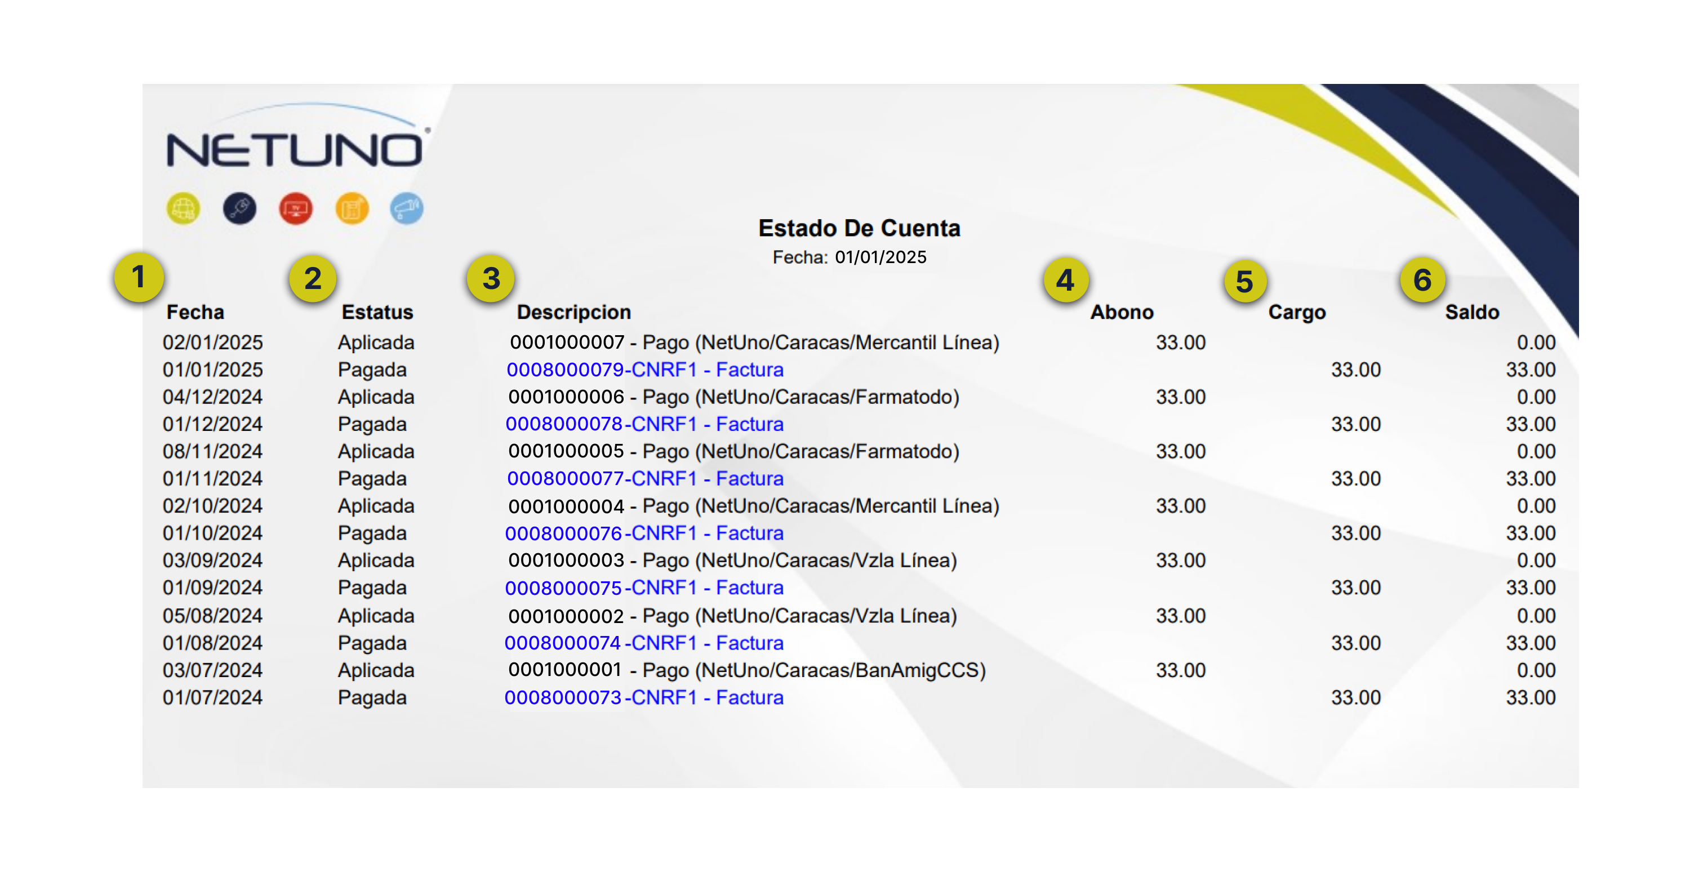Click the Abono column header
The height and width of the screenshot is (872, 1690).
click(x=1122, y=312)
